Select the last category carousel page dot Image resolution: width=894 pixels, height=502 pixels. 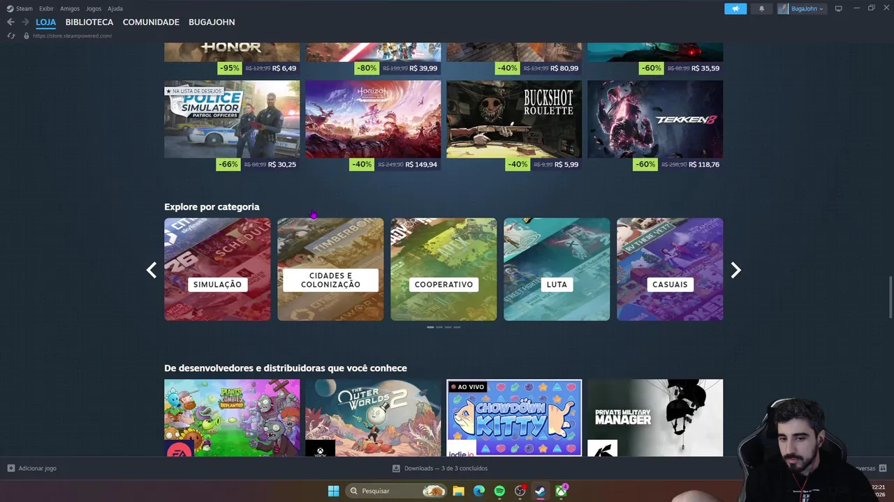pyautogui.click(x=457, y=327)
